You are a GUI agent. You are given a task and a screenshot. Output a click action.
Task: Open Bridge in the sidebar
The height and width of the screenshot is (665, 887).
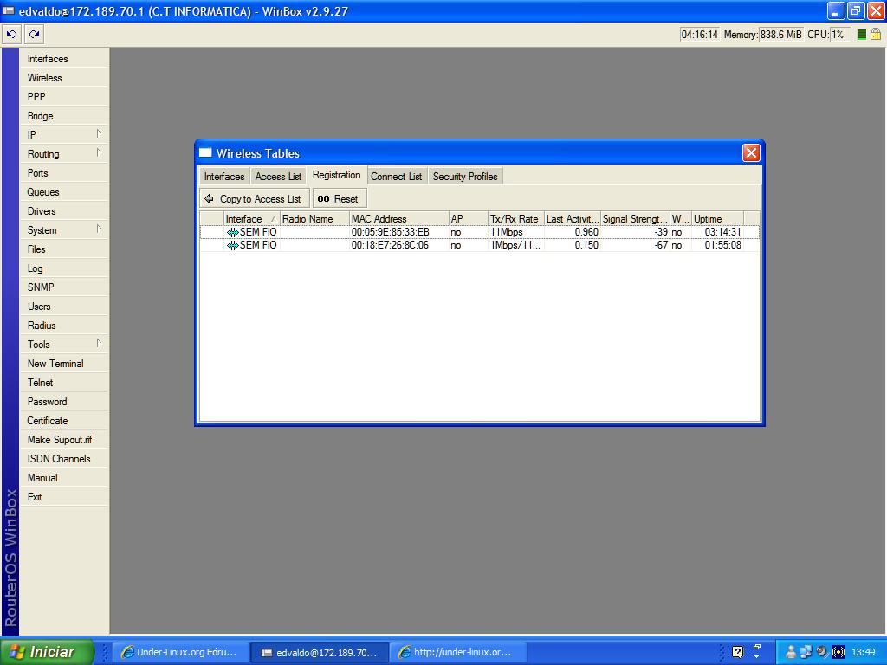64,116
